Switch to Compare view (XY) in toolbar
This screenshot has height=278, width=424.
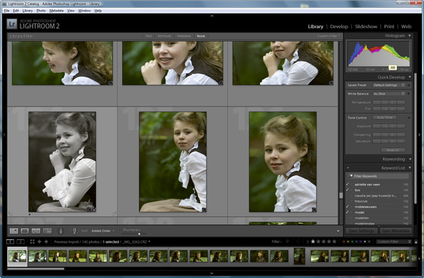tap(36, 231)
